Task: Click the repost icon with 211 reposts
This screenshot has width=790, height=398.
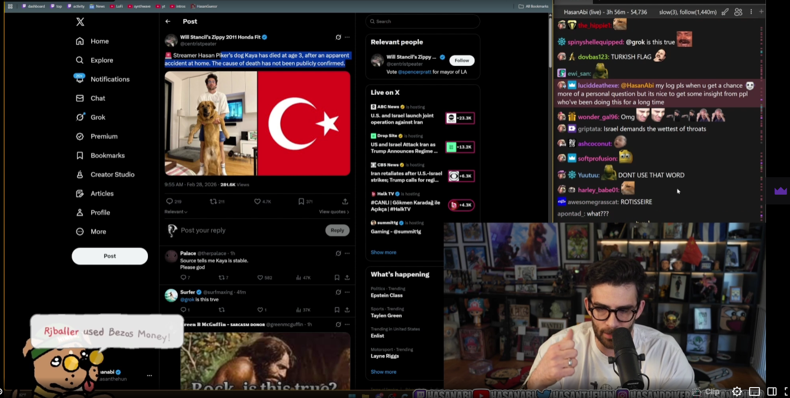Action: click(213, 202)
